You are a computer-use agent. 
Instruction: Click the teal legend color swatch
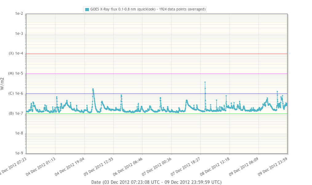87,10
